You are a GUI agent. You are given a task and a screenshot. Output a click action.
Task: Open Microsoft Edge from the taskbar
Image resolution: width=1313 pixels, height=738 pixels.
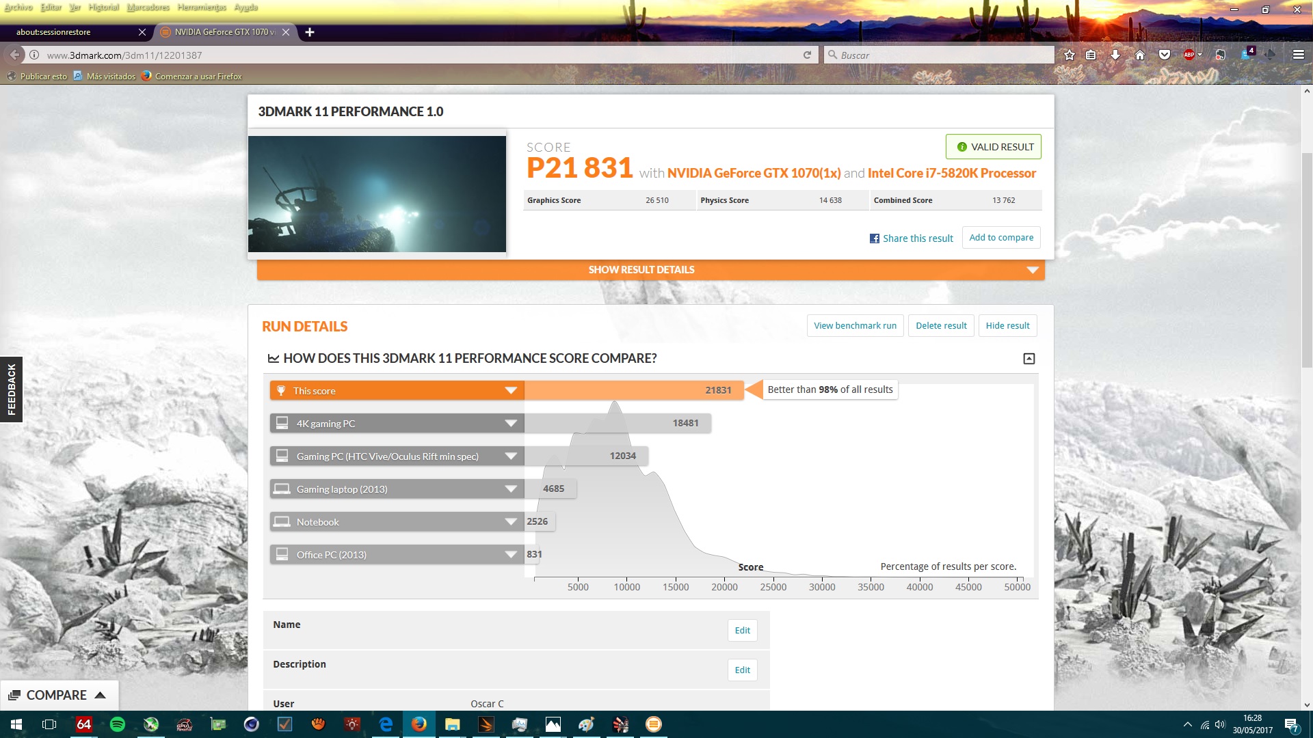click(x=386, y=724)
